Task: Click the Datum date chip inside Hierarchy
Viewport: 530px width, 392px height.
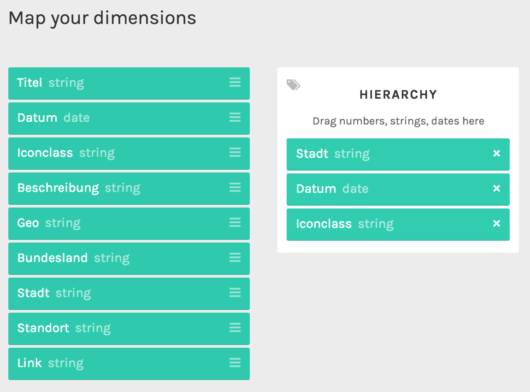Action: tap(398, 190)
